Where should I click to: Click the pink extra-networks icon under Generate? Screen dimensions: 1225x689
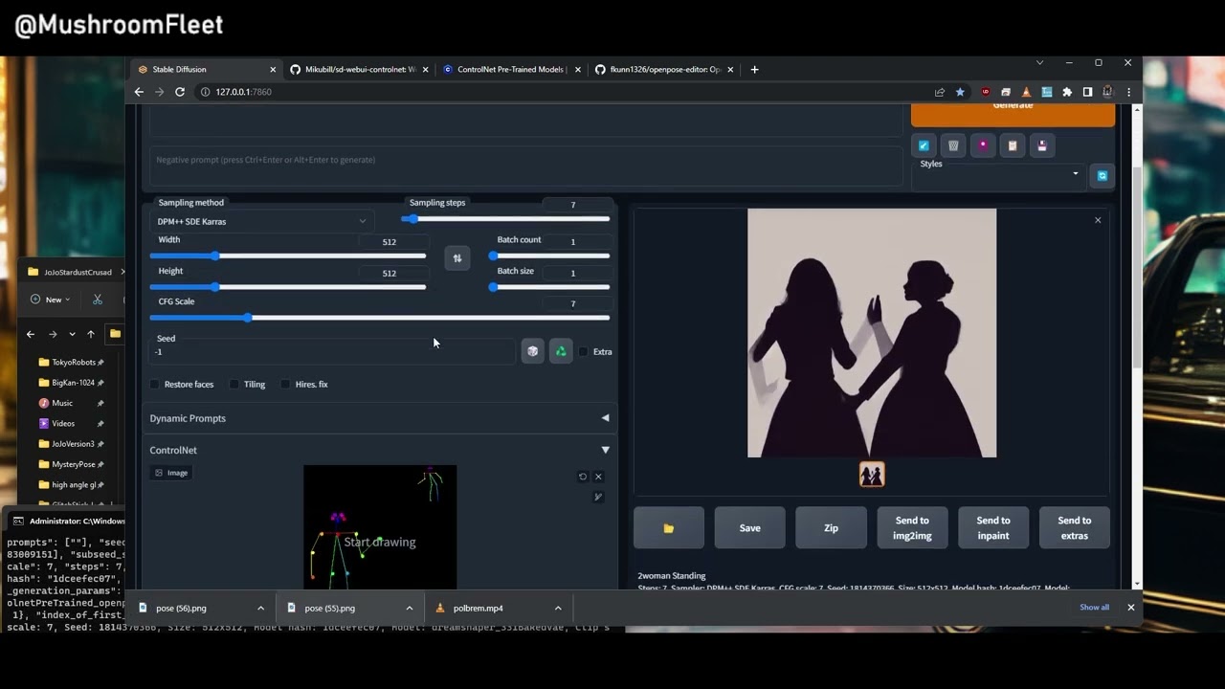click(x=983, y=145)
